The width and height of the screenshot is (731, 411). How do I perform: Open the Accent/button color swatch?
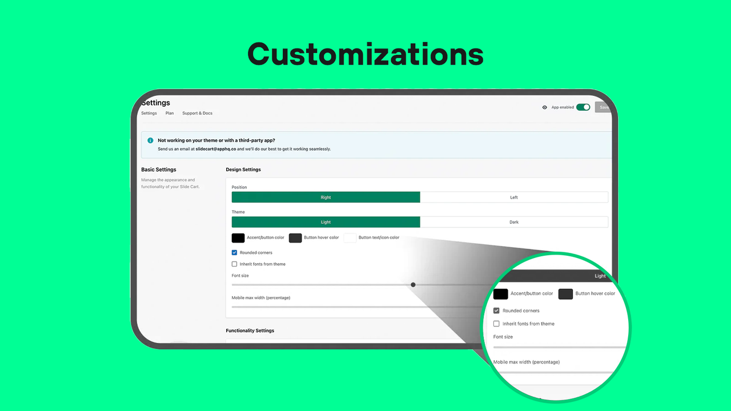click(238, 237)
